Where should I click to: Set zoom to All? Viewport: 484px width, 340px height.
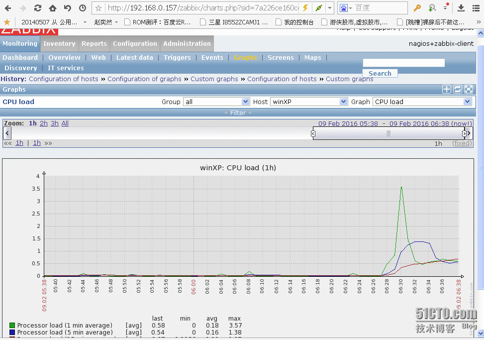tap(65, 123)
